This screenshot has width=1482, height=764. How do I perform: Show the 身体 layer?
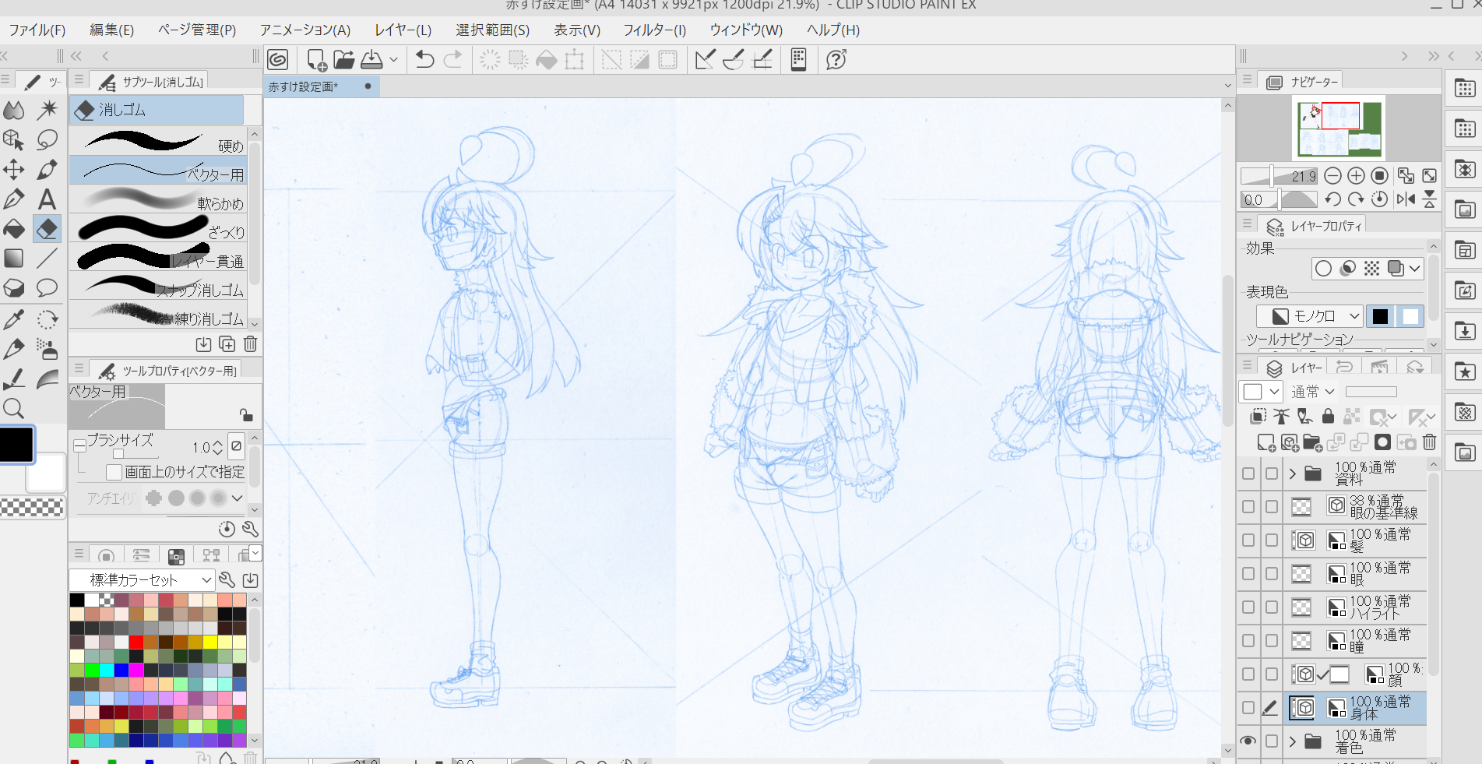(1248, 708)
